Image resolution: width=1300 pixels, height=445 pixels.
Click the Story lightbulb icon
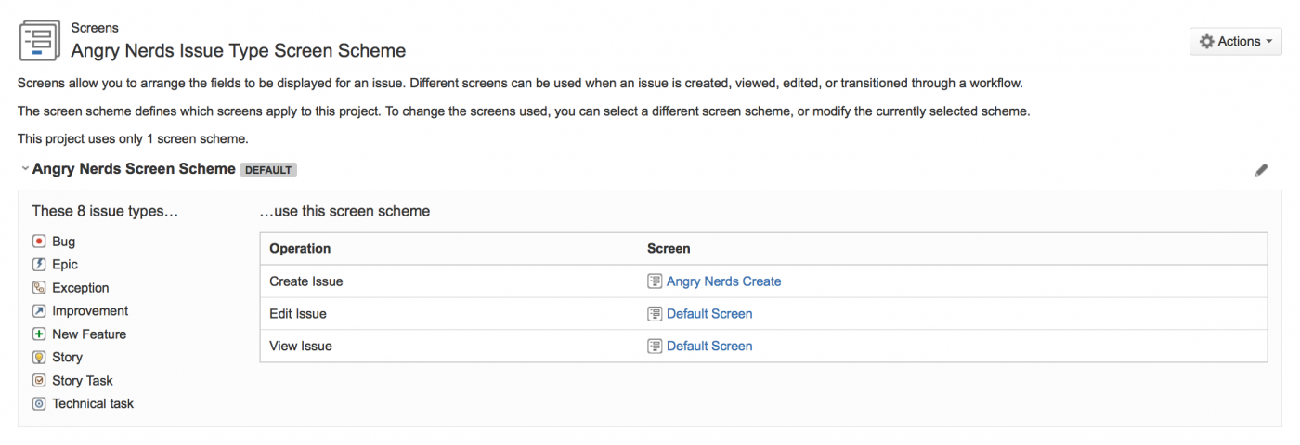pos(39,358)
